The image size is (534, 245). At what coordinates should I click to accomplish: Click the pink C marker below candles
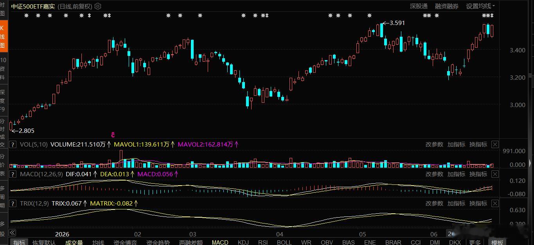[x=113, y=135]
